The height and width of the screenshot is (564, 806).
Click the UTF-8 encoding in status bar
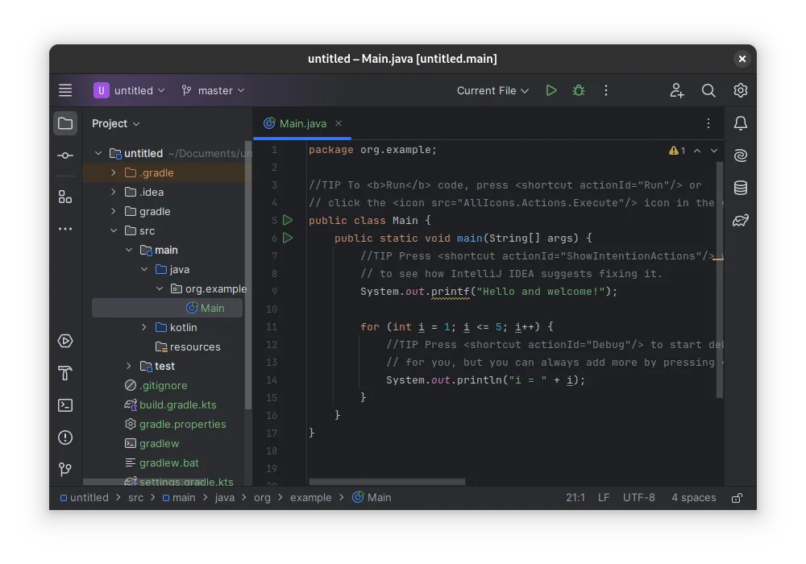(x=638, y=498)
